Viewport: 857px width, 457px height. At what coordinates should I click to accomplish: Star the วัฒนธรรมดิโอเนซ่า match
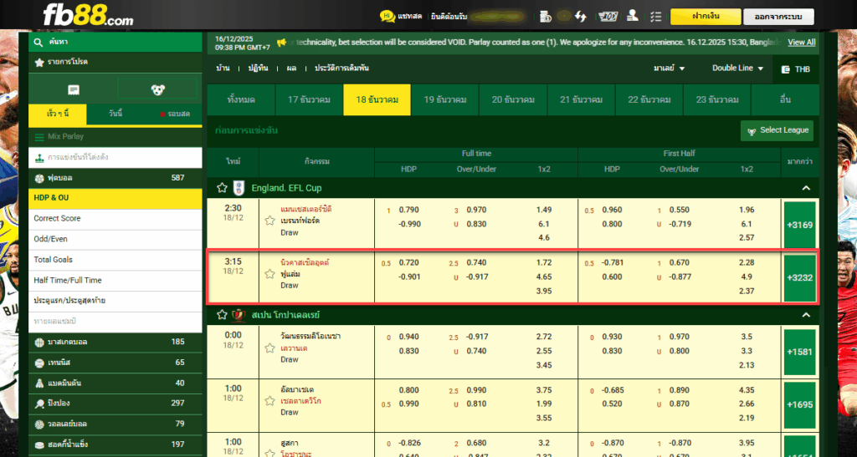click(x=269, y=348)
